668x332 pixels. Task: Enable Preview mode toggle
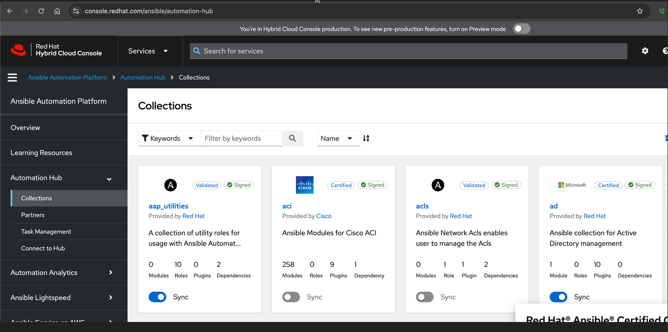[x=522, y=29]
